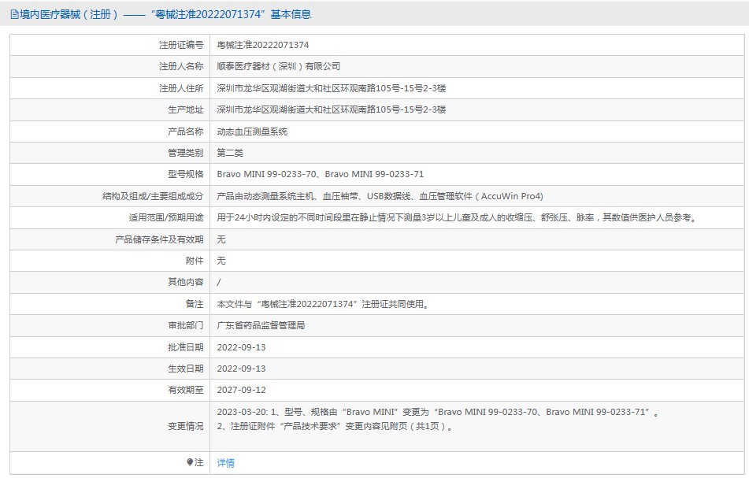Click the 产品名称 label
Image resolution: width=749 pixels, height=478 pixels.
tap(185, 132)
